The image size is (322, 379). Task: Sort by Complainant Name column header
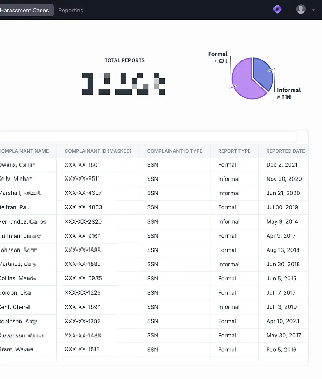[x=25, y=151]
